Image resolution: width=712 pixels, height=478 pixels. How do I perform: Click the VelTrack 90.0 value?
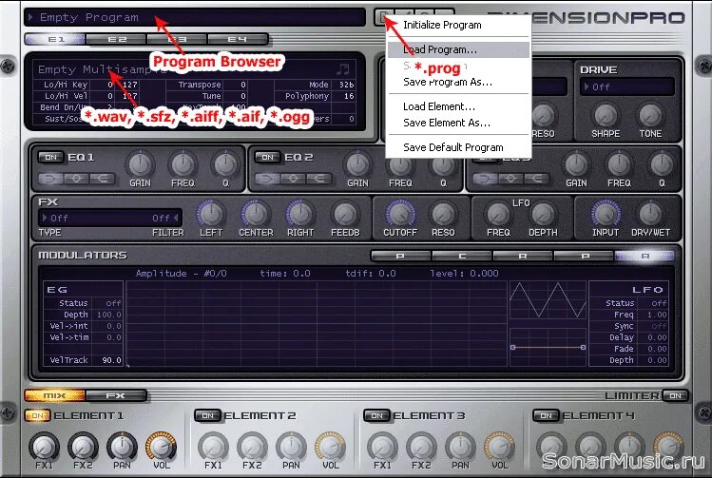coord(112,360)
